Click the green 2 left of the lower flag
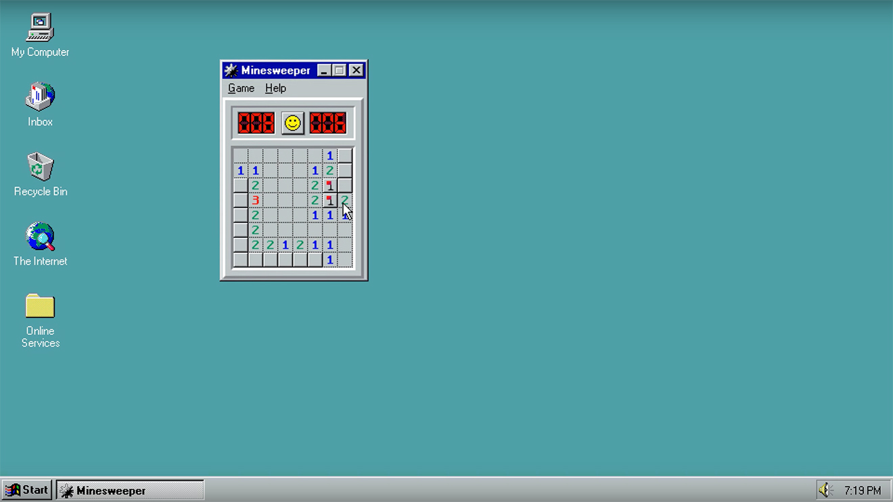The height and width of the screenshot is (502, 893). click(x=315, y=200)
